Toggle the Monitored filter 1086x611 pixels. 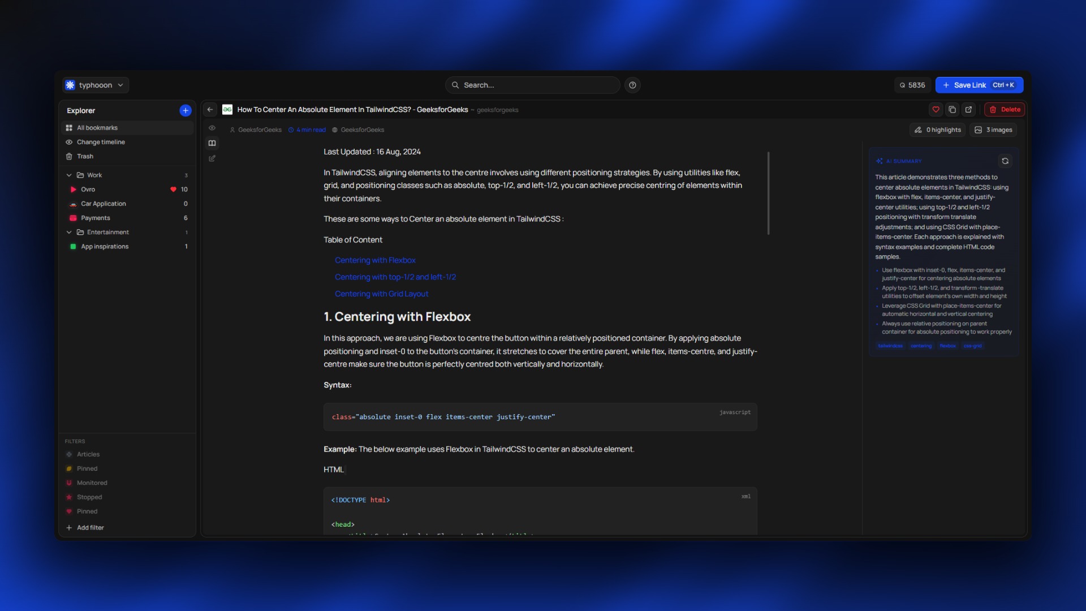pos(127,483)
